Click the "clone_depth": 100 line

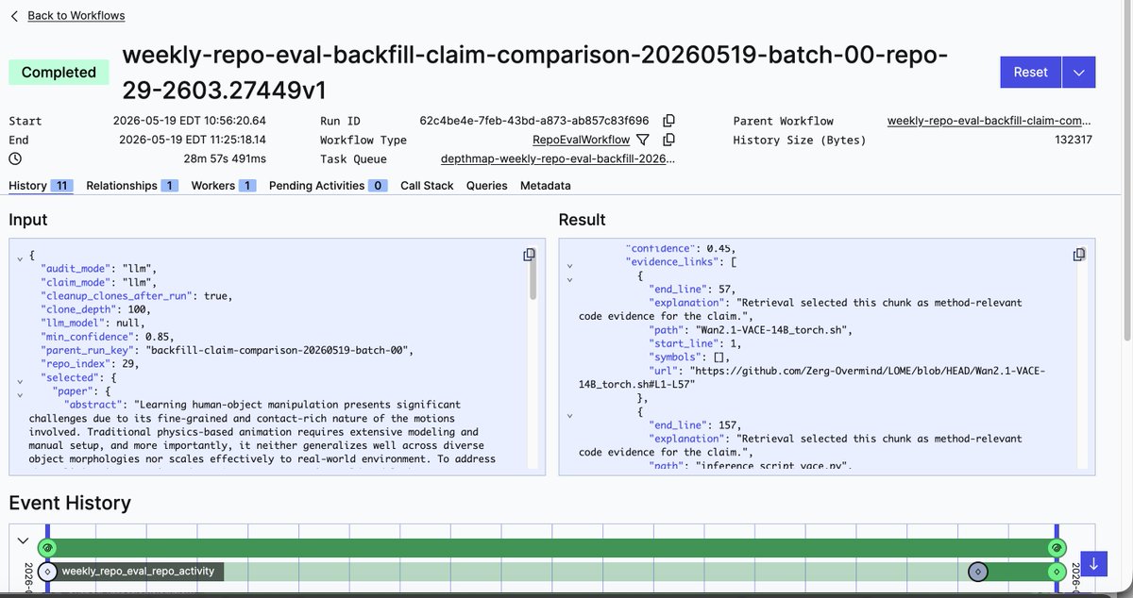(x=93, y=308)
